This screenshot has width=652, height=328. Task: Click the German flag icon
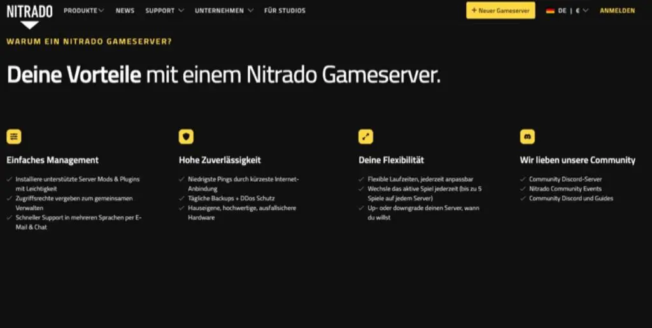(550, 11)
